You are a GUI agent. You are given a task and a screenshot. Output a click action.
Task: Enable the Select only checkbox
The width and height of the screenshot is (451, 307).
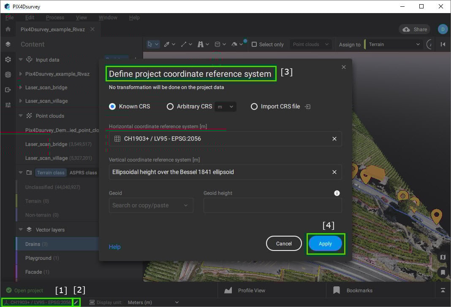pyautogui.click(x=255, y=44)
